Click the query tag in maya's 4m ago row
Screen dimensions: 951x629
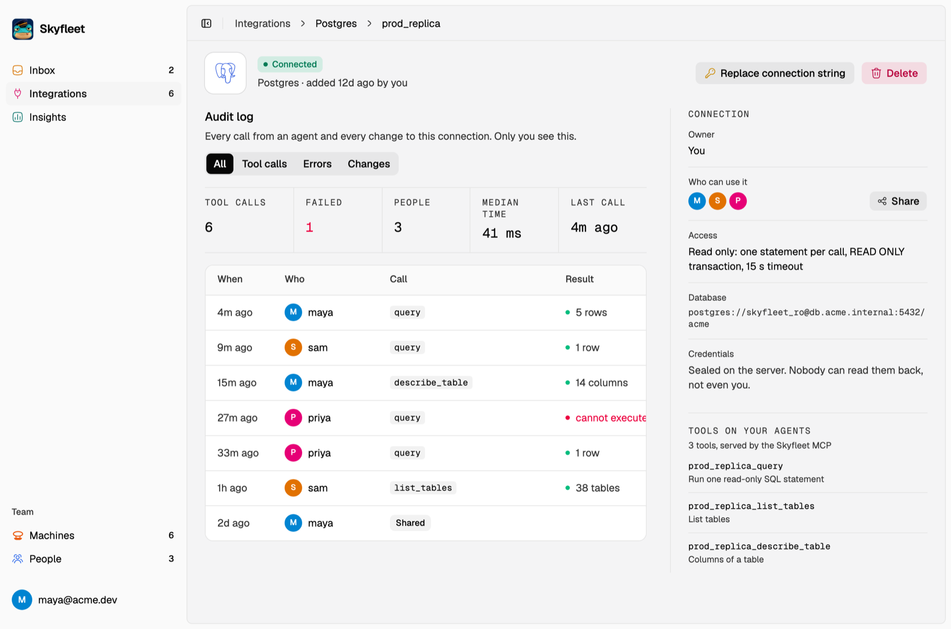[x=407, y=312]
